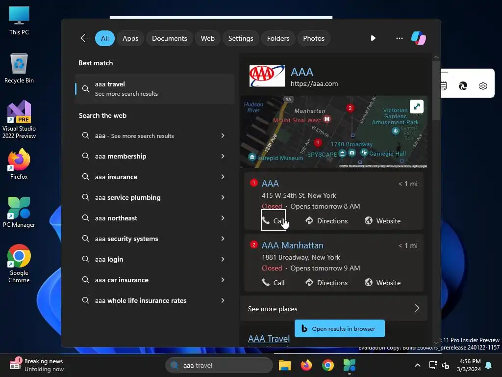Viewport: 502px width, 377px height.
Task: Expand the map with the enlarge icon
Action: tap(417, 107)
